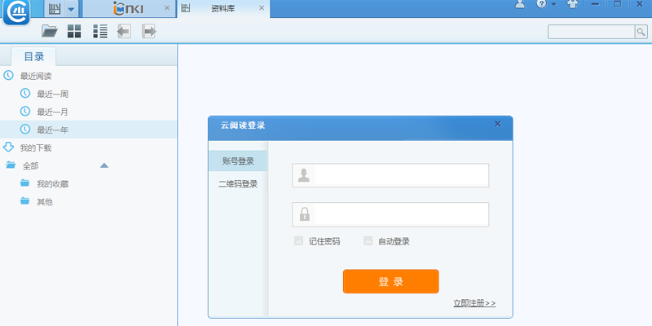
Task: Select 二维码登录 login tab
Action: click(238, 184)
